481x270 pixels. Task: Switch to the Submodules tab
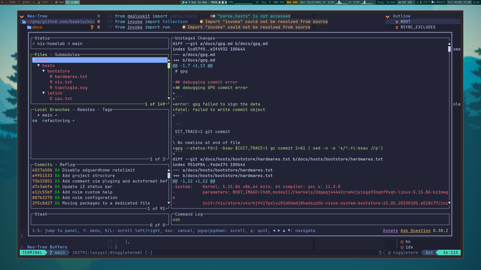click(x=67, y=55)
